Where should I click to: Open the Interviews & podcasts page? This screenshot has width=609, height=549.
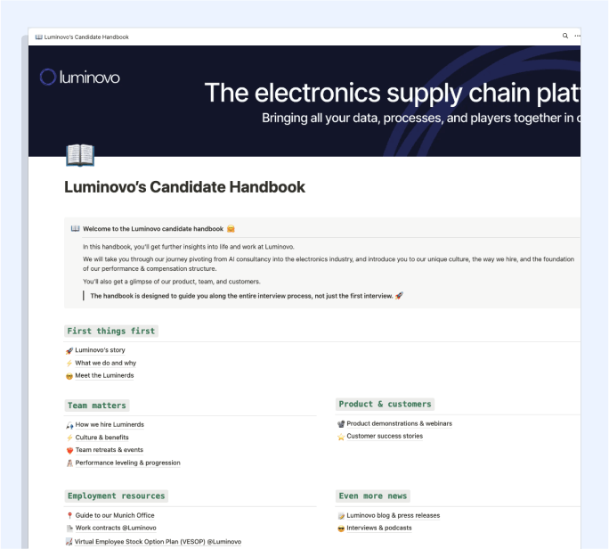click(x=379, y=528)
